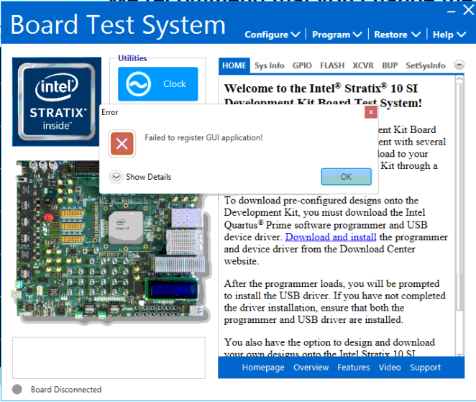Click the "Board Disconnected" status text
Screen dimensions: 476x402
click(66, 389)
